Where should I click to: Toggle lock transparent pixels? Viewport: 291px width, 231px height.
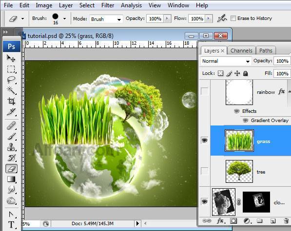[220, 73]
